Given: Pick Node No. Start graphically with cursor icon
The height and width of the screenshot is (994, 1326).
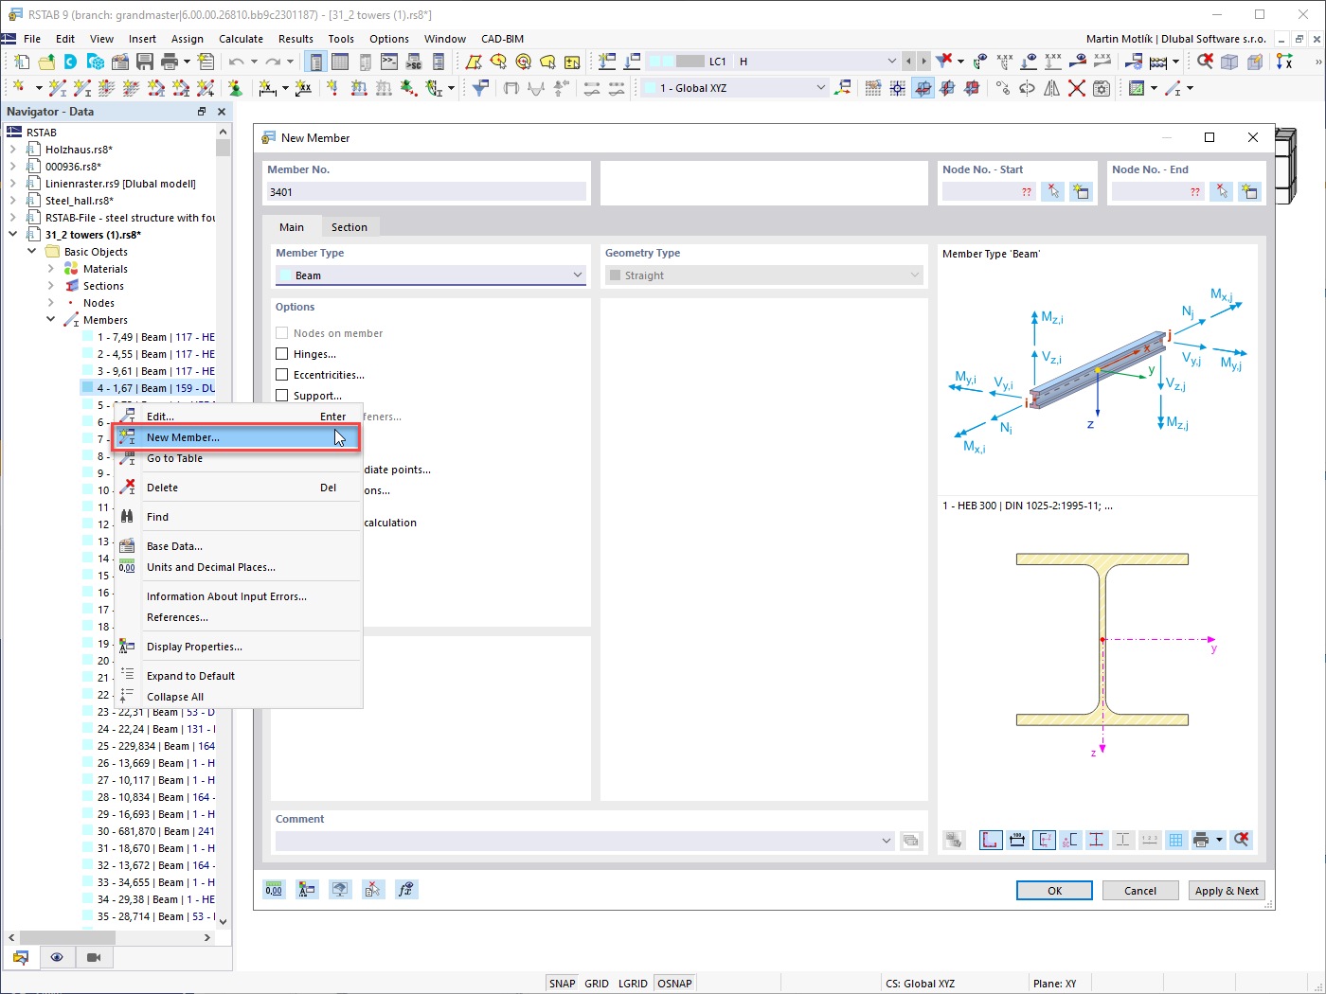Looking at the screenshot, I should 1052,192.
